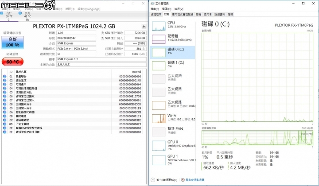
Task: Click raw value 0000000D86091 in row 07
Action: point(130,100)
